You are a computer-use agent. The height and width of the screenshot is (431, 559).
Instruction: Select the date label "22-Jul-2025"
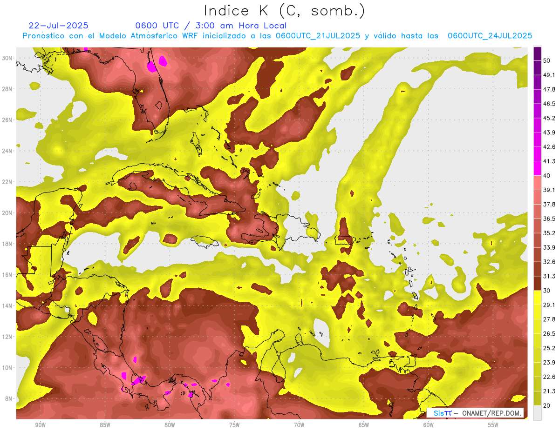[58, 26]
